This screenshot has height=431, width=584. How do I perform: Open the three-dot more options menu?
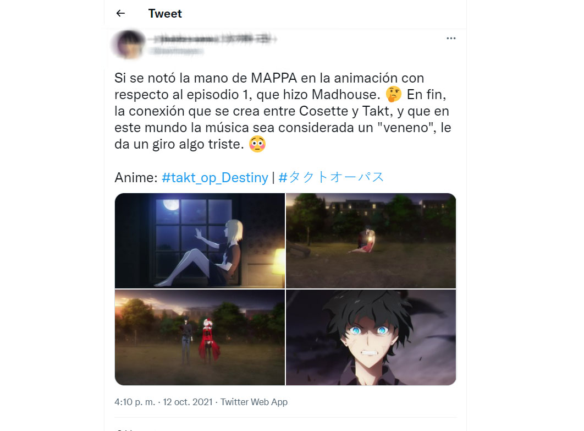(x=451, y=39)
